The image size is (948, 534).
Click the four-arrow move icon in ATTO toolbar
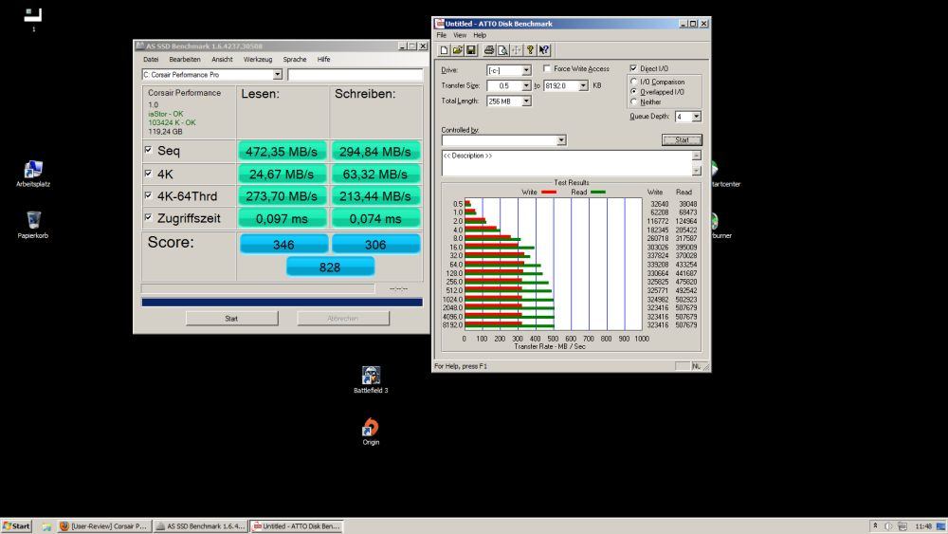pos(517,50)
